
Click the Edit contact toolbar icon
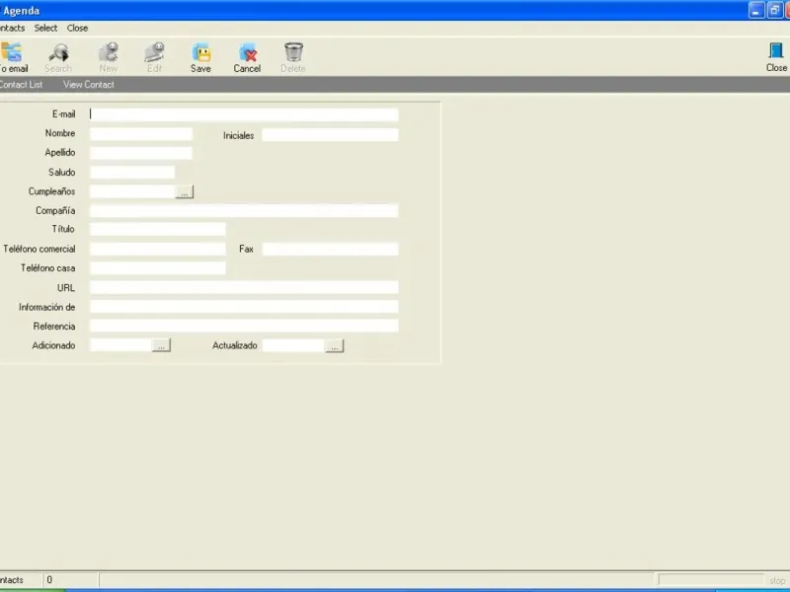(154, 57)
